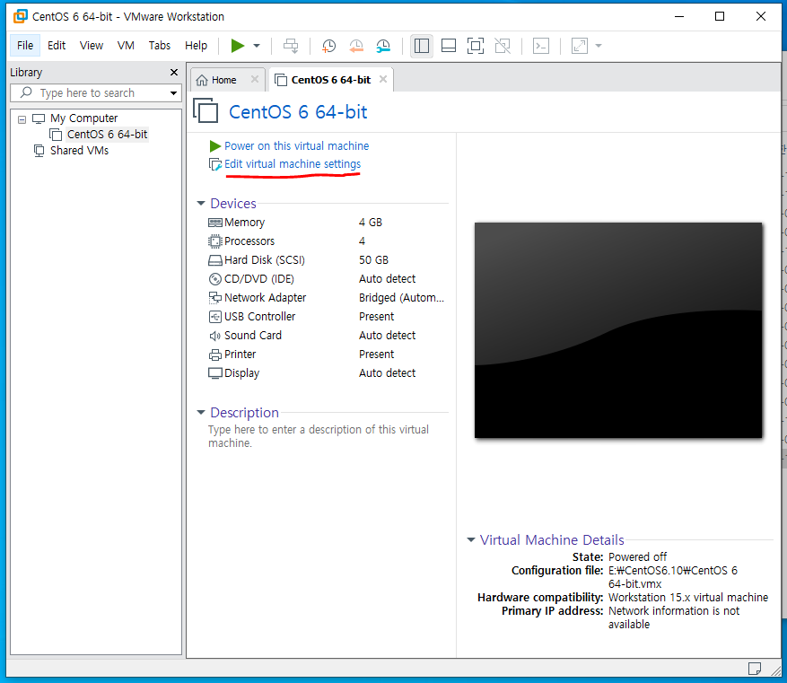
Task: Click the Powered off state text
Action: 637,557
